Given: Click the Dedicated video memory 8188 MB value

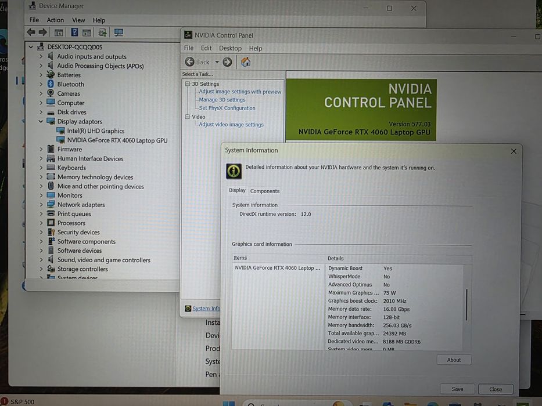Looking at the screenshot, I should (401, 342).
